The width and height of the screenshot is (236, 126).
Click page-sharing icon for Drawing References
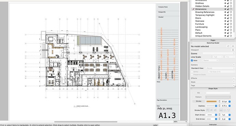(x=231, y=12)
